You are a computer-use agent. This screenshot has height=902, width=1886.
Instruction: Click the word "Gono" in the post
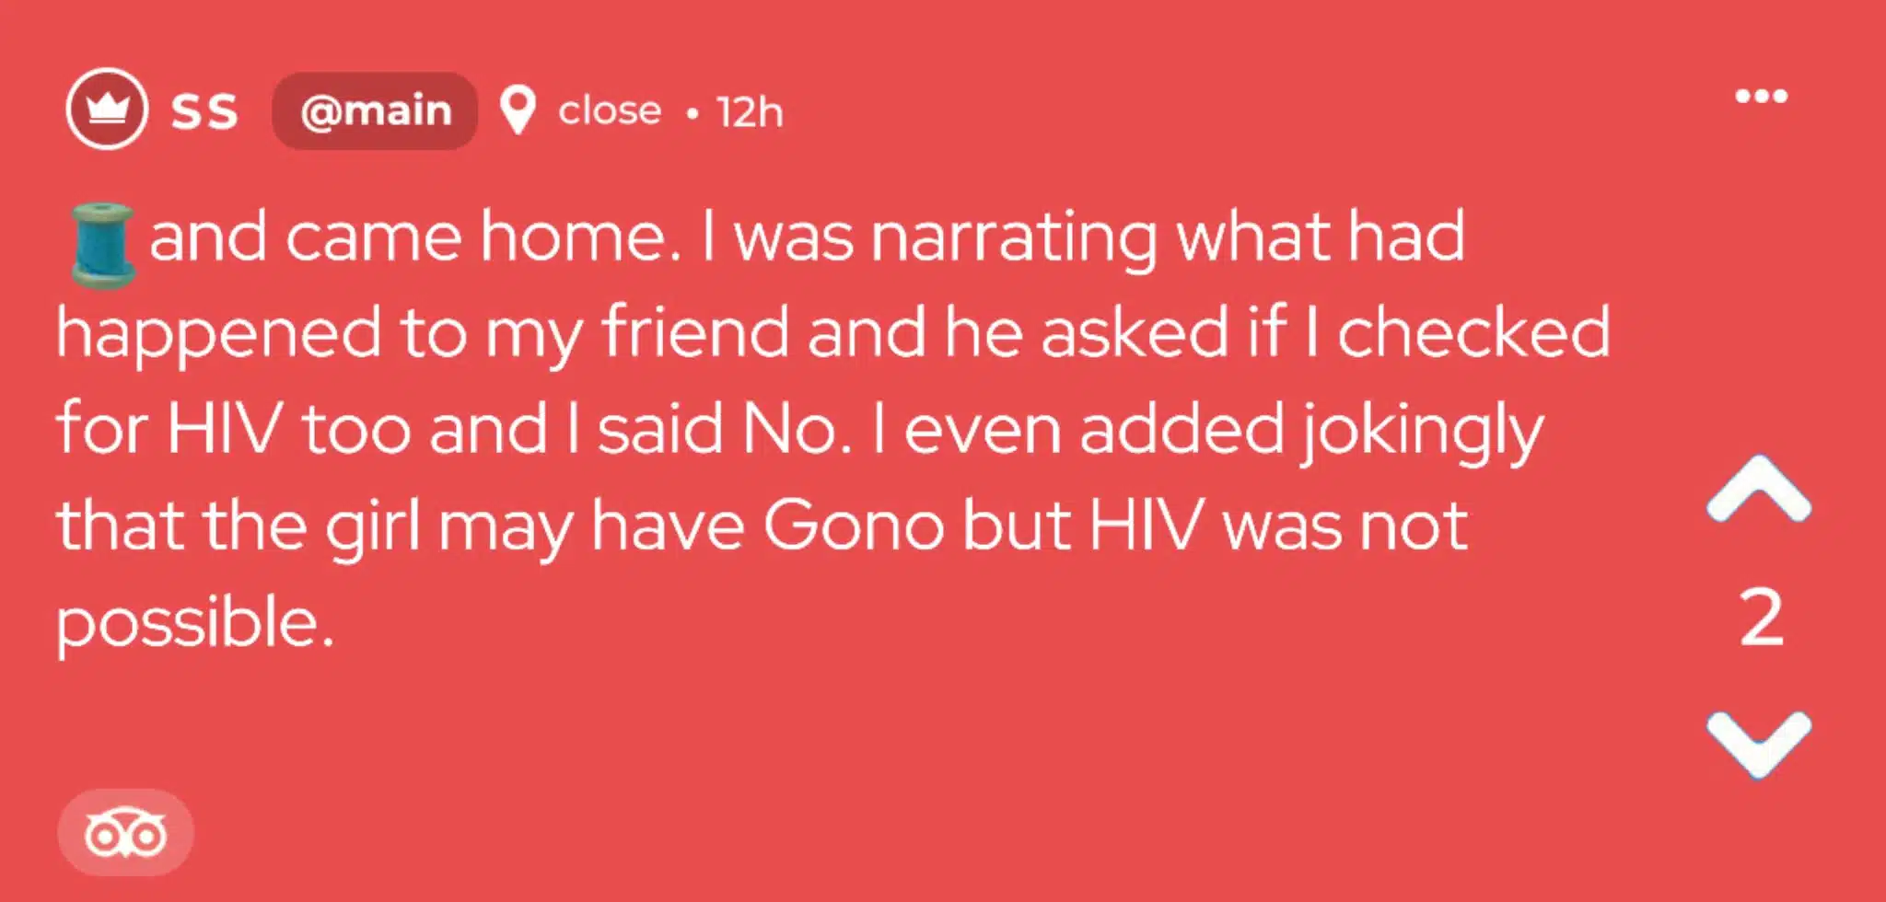[853, 526]
